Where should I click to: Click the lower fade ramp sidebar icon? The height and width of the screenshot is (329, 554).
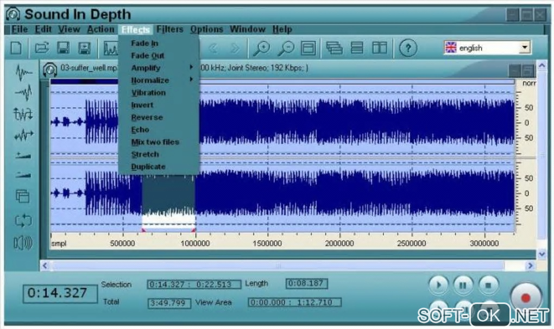pyautogui.click(x=23, y=175)
